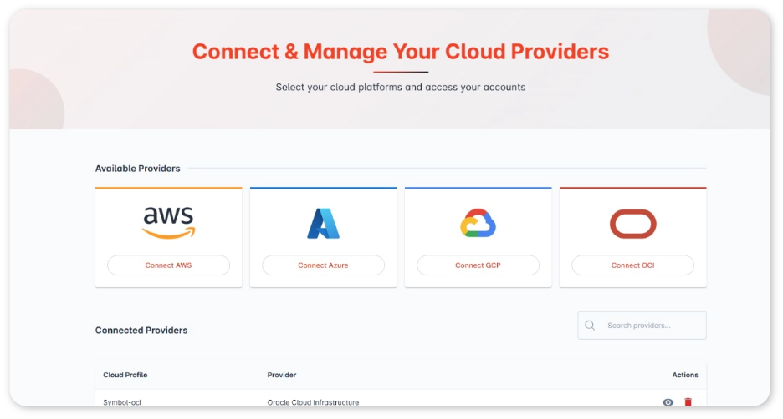Viewport: 783px width, 419px height.
Task: Click the Oracle OCI logo icon
Action: pyautogui.click(x=632, y=224)
